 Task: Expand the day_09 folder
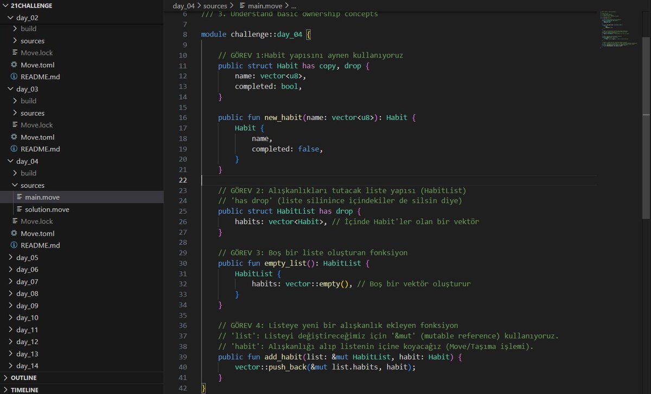[11, 306]
